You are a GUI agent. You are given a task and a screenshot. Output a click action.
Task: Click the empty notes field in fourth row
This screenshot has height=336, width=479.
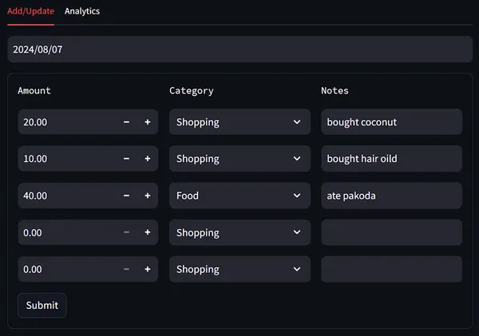(x=392, y=232)
